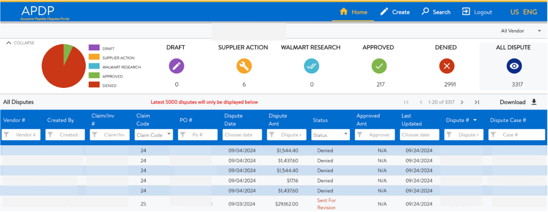Open Walmart Research disputes with the double-check icon

[312, 66]
